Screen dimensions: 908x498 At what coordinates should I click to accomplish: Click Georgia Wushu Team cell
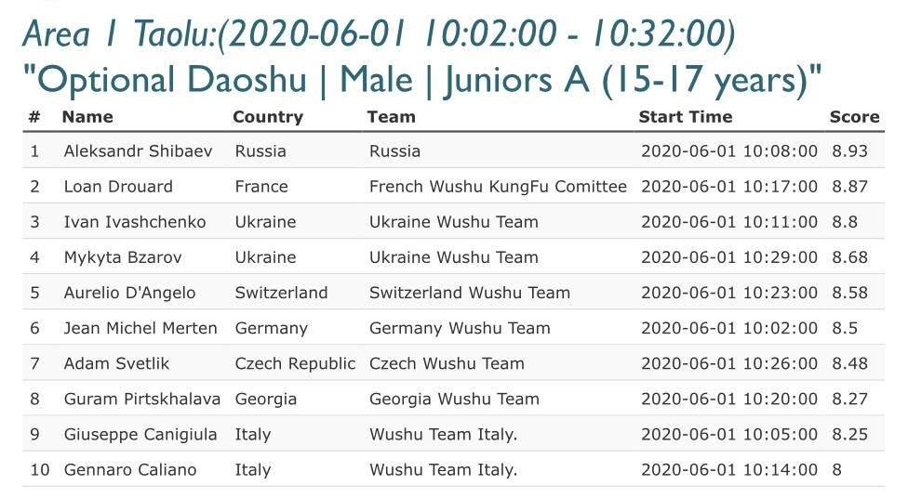(x=454, y=399)
